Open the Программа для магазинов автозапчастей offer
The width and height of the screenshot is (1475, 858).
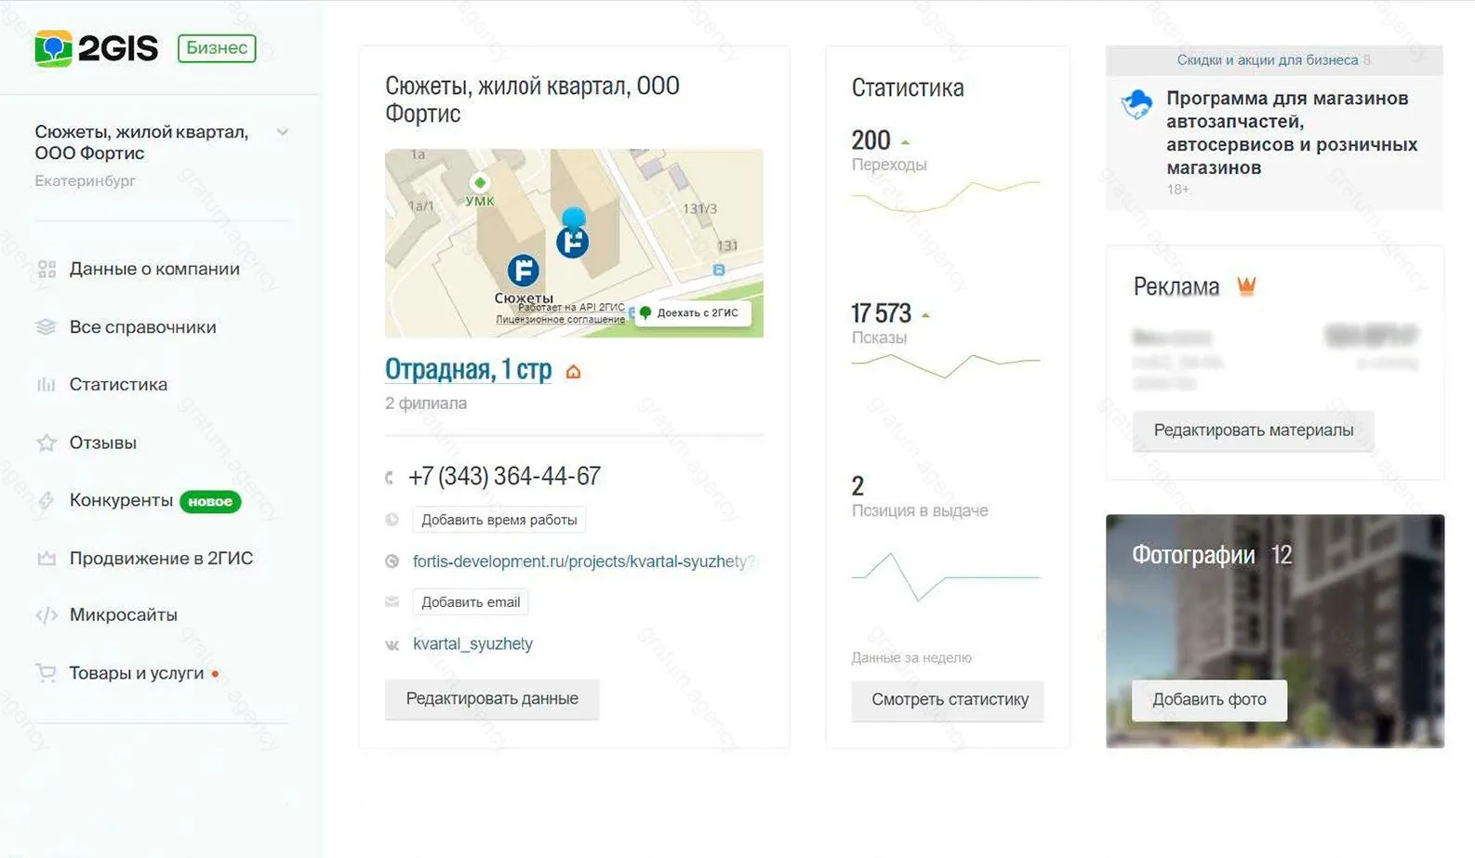click(x=1292, y=133)
